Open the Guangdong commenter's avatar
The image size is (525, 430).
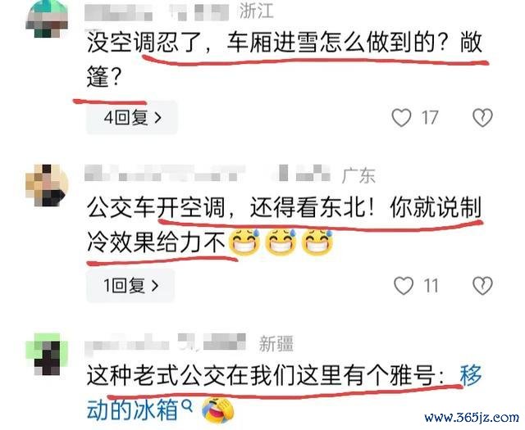[x=47, y=185]
